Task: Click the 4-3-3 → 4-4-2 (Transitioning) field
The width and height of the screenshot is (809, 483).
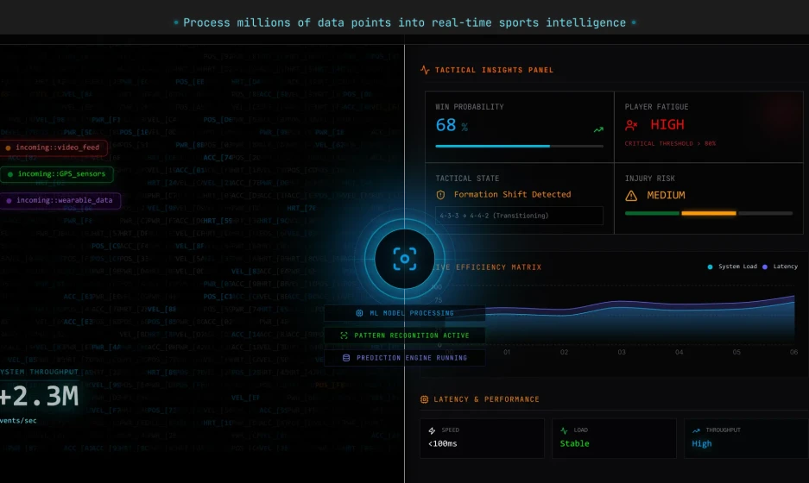Action: pyautogui.click(x=519, y=216)
